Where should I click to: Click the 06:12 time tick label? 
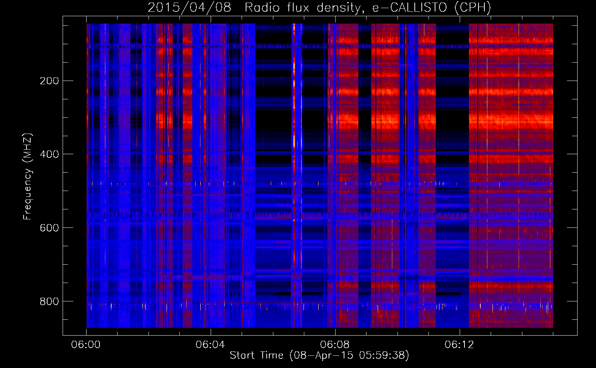click(459, 345)
